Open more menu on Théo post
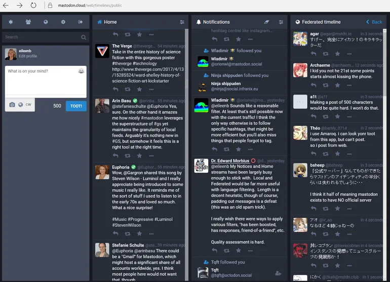The height and width of the screenshot is (282, 390). pyautogui.click(x=349, y=154)
